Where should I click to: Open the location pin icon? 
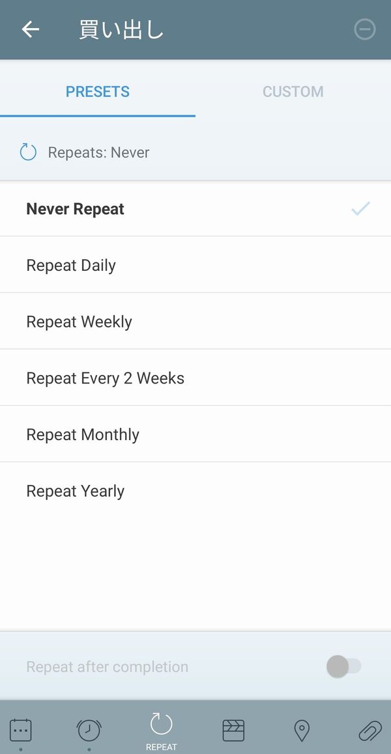click(x=302, y=731)
